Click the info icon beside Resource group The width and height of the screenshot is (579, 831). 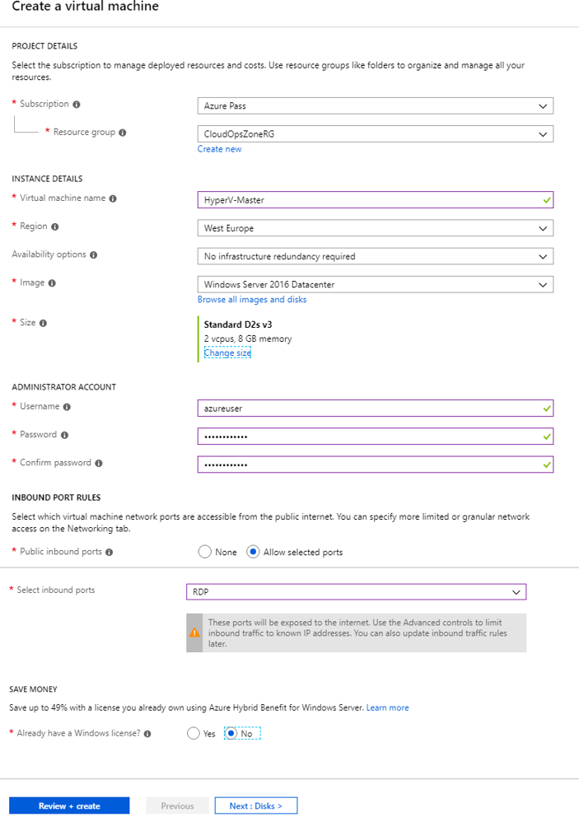[123, 133]
